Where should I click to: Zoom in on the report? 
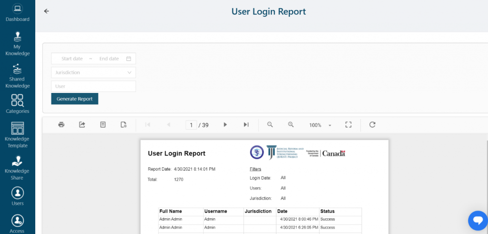click(x=291, y=125)
